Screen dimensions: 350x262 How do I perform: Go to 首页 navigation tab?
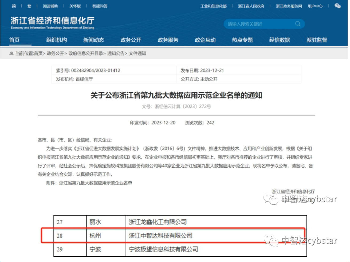pyautogui.click(x=14, y=40)
